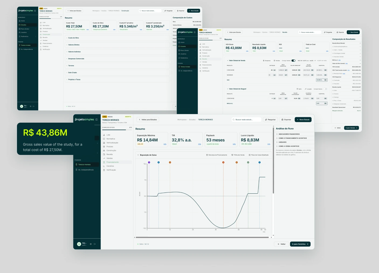Click the Ir para Vendas button in Receita window
This screenshot has width=379, height=273.
point(352,128)
